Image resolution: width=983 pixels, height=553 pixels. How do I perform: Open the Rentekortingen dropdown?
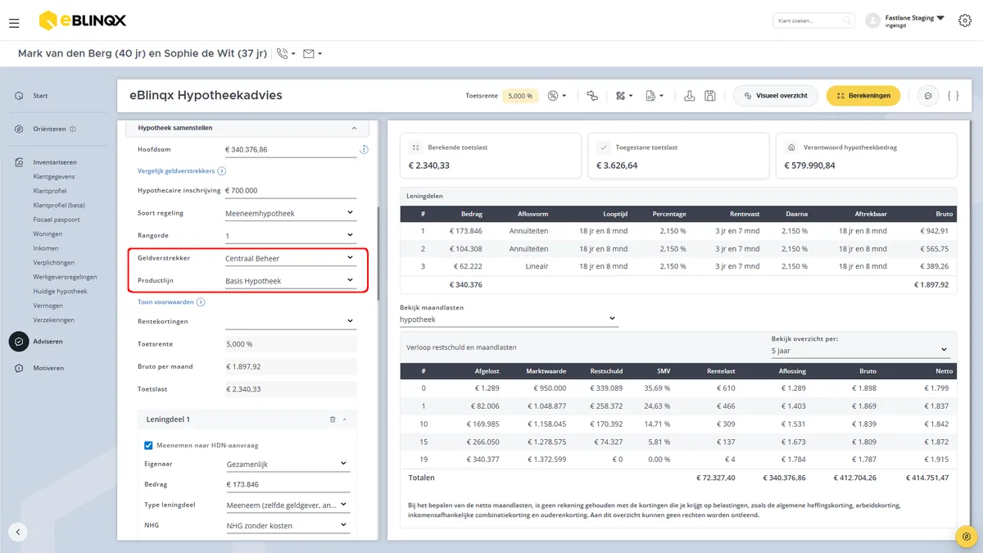tap(291, 321)
